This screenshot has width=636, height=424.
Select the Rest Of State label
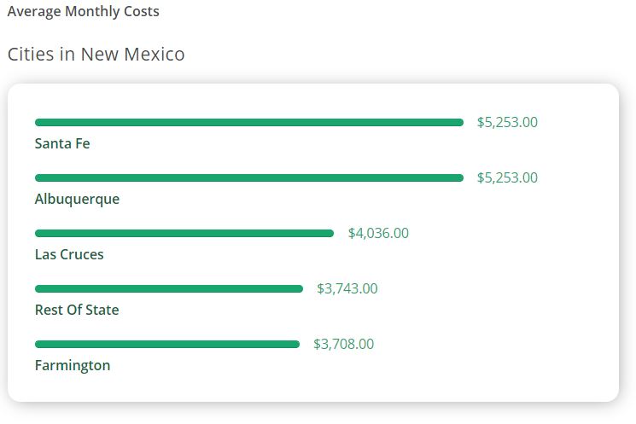pos(77,310)
